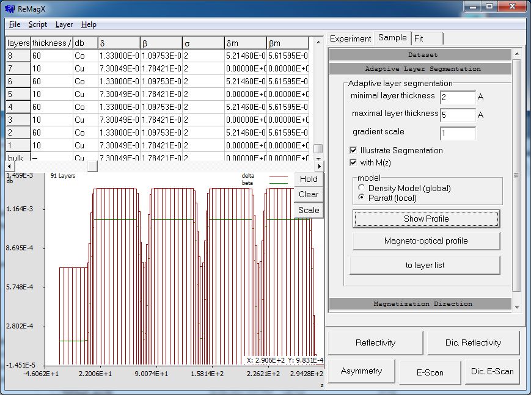Switch to the Experiment tab
The width and height of the screenshot is (531, 395).
350,38
